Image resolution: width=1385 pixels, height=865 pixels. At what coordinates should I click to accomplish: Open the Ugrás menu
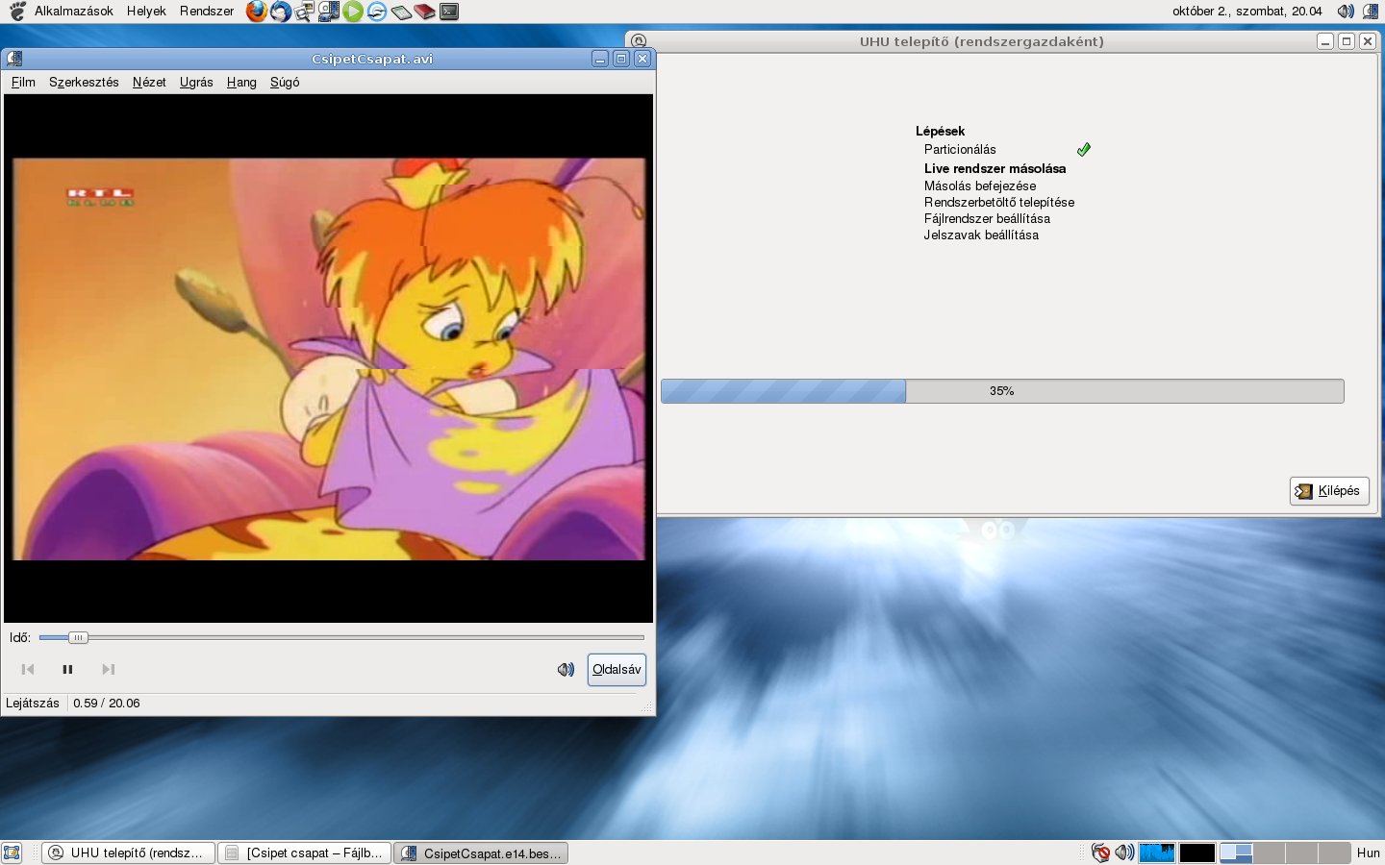tap(196, 82)
